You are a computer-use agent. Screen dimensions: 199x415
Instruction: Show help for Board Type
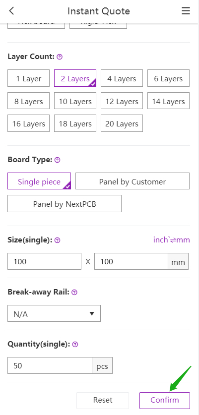click(57, 160)
